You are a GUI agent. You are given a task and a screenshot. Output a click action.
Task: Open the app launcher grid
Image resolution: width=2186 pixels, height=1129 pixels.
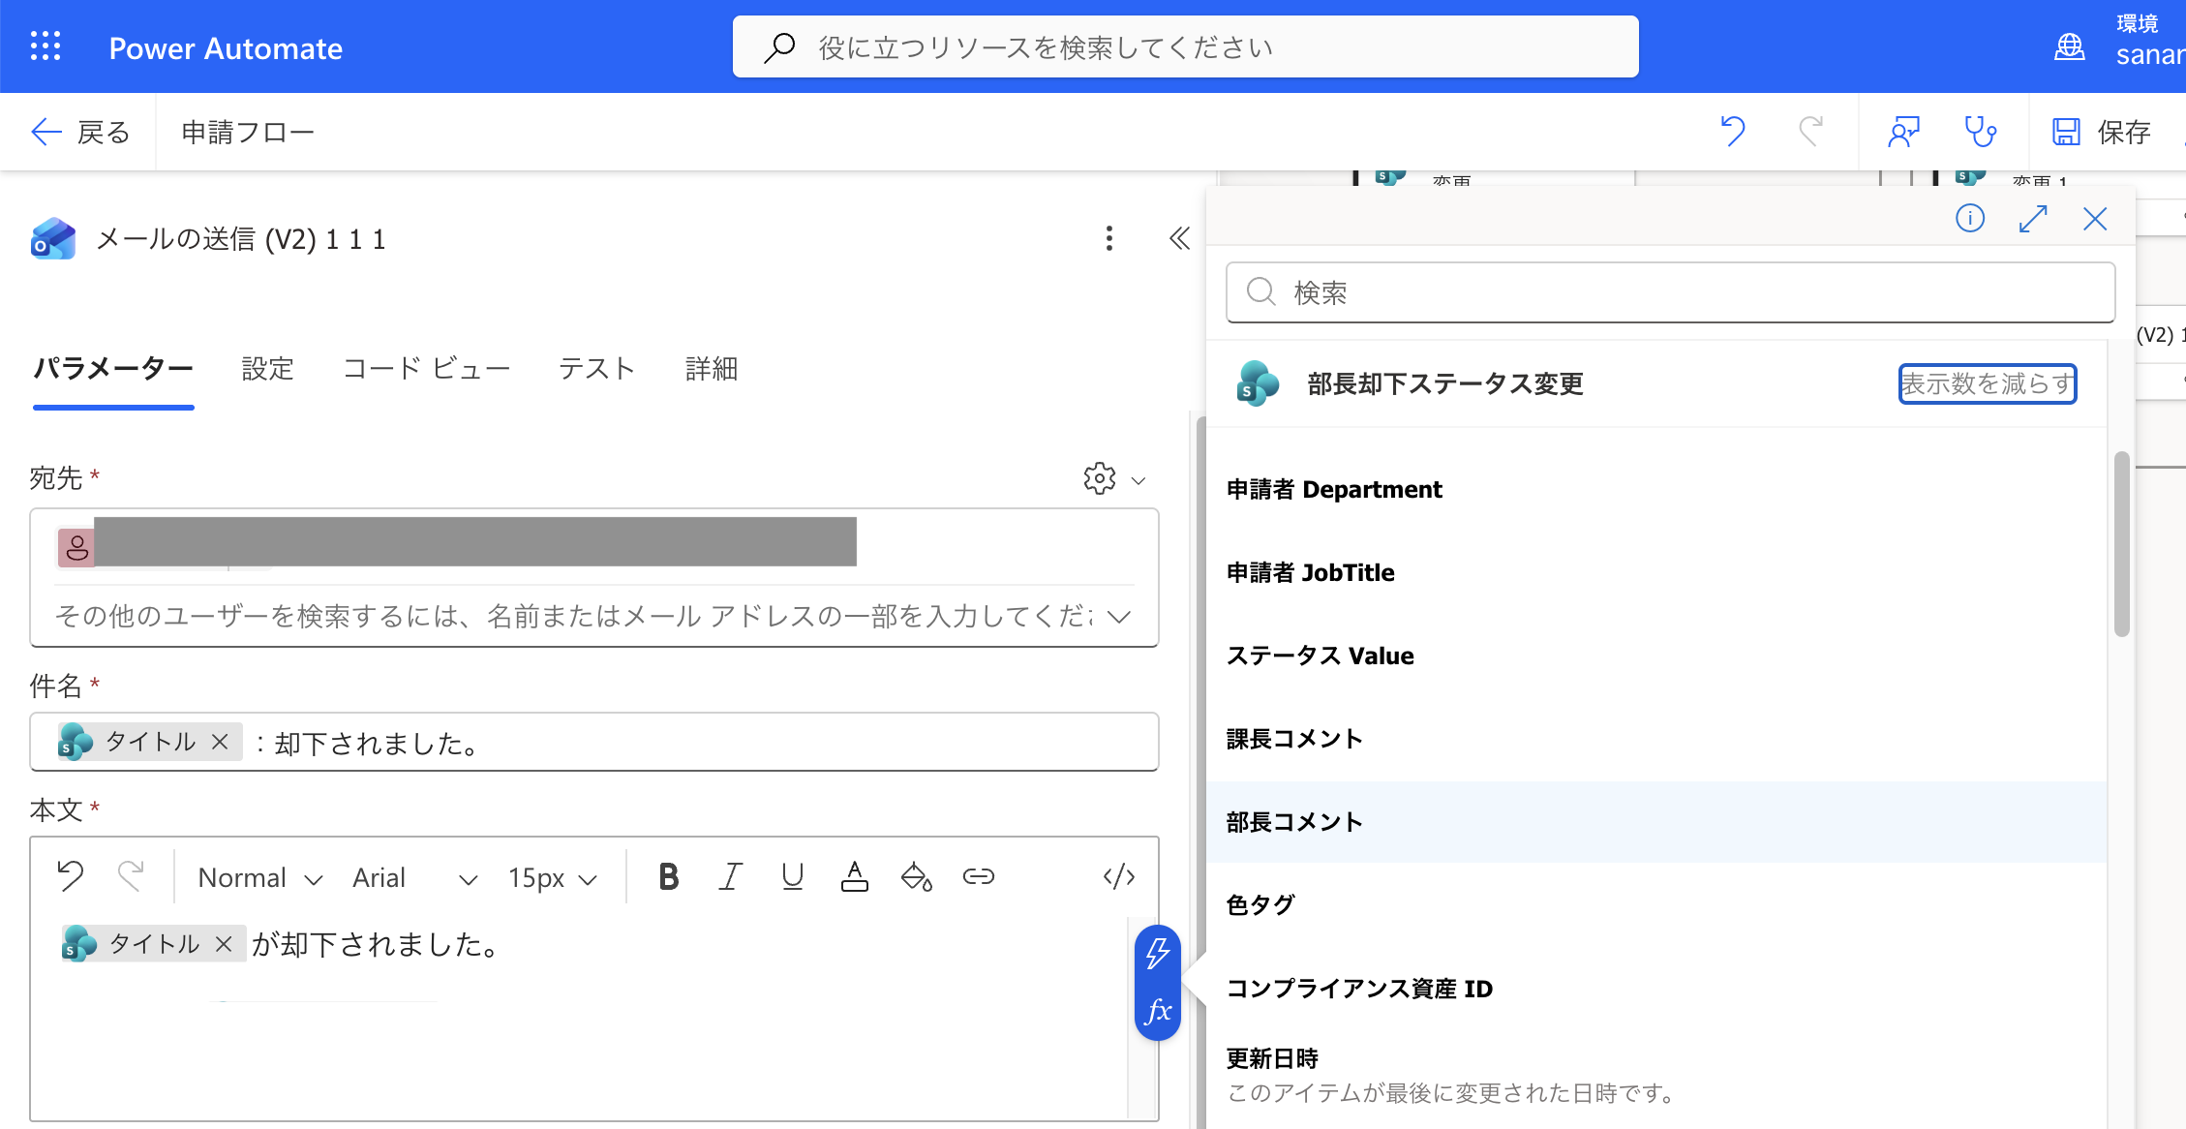[x=46, y=46]
